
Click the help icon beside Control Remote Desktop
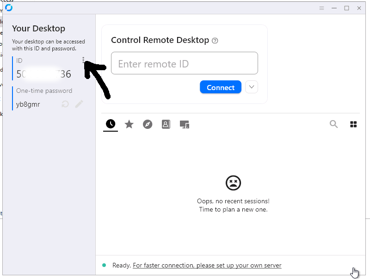(215, 41)
